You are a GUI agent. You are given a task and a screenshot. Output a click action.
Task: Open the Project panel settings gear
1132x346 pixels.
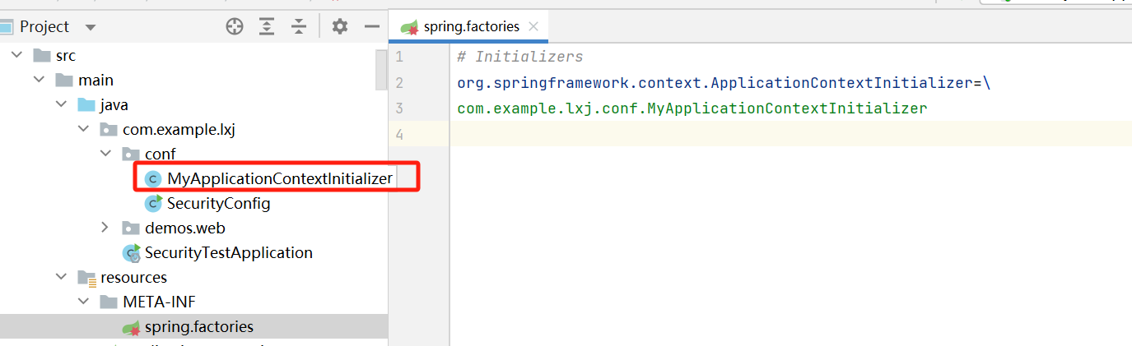tap(340, 27)
